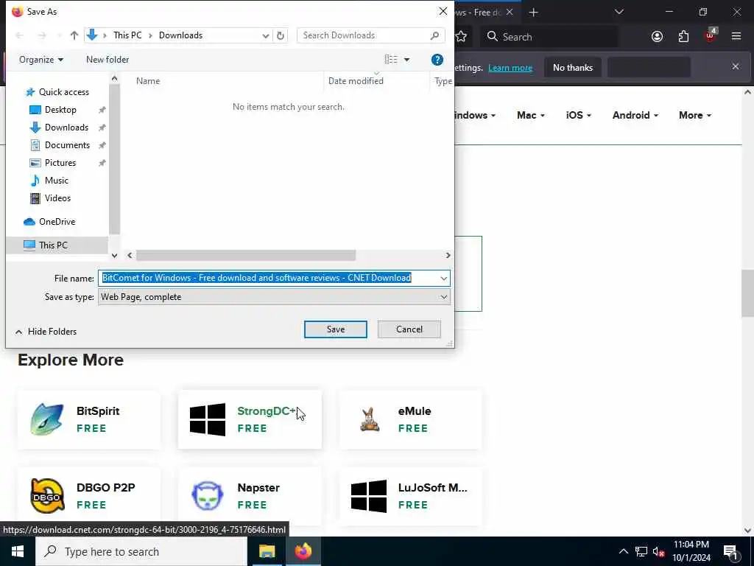
Task: Open the Firefox list all tabs chevron
Action: (x=619, y=12)
